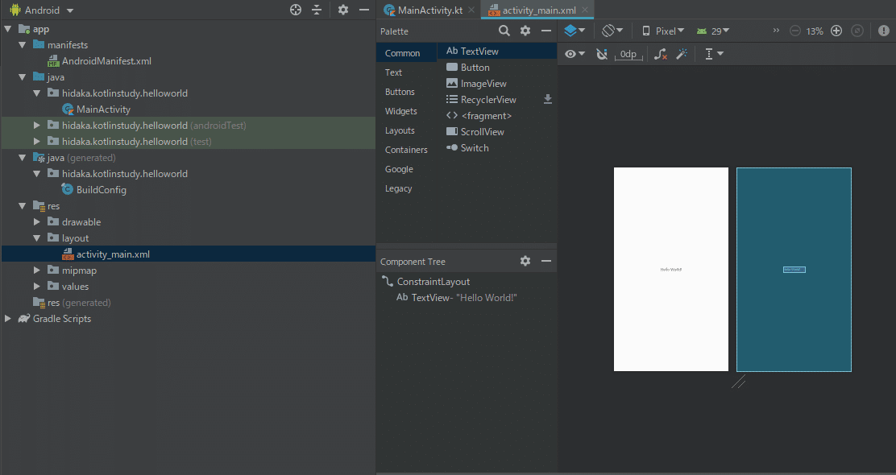
Task: Zoom in the design preview
Action: 836,31
